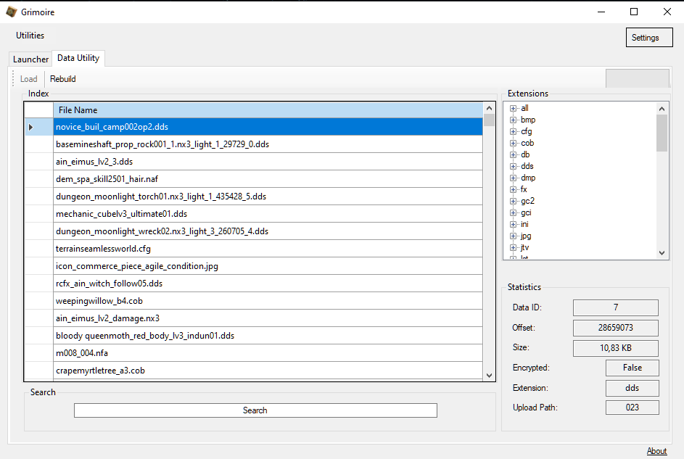The image size is (684, 459).
Task: Click the extensions tree scroll down arrow
Action: pos(662,253)
